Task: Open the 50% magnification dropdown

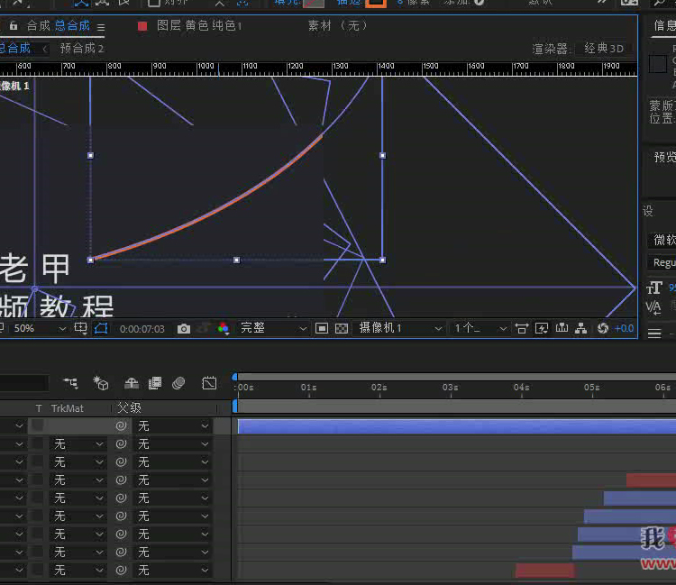Action: tap(38, 328)
